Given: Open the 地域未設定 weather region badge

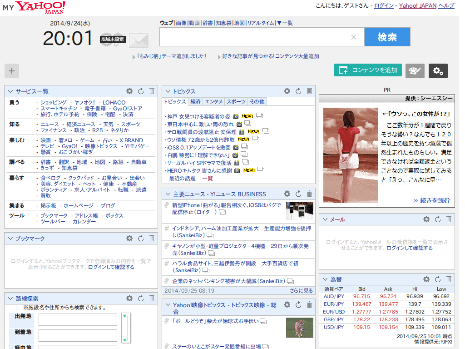Looking at the screenshot, I should [113, 39].
